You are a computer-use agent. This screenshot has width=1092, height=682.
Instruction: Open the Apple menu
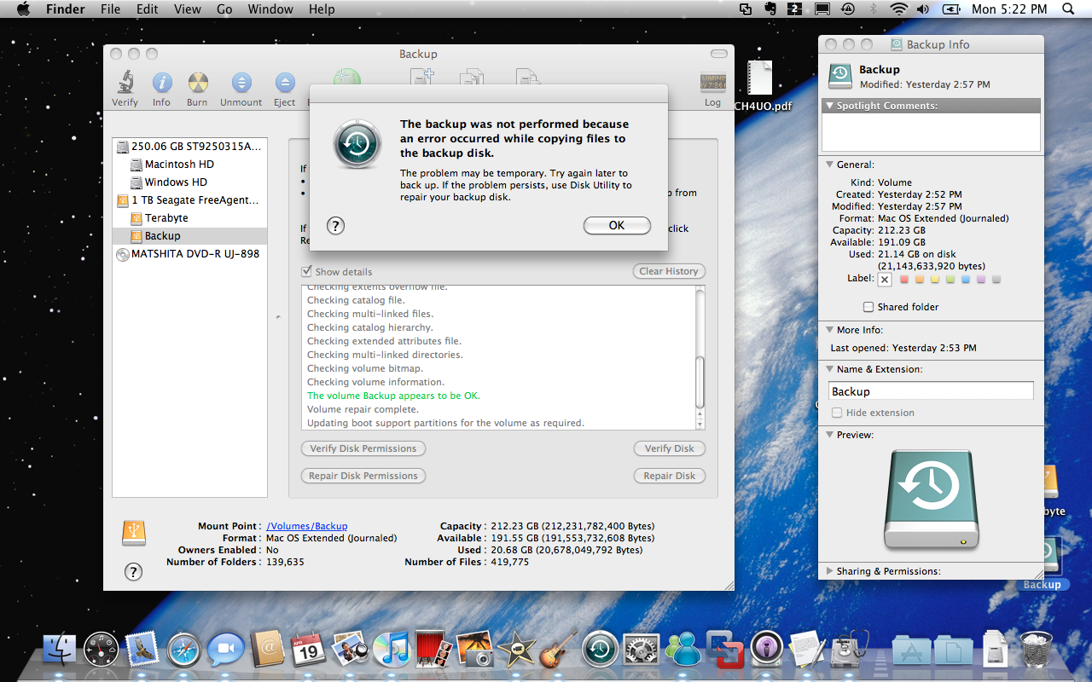pyautogui.click(x=23, y=9)
